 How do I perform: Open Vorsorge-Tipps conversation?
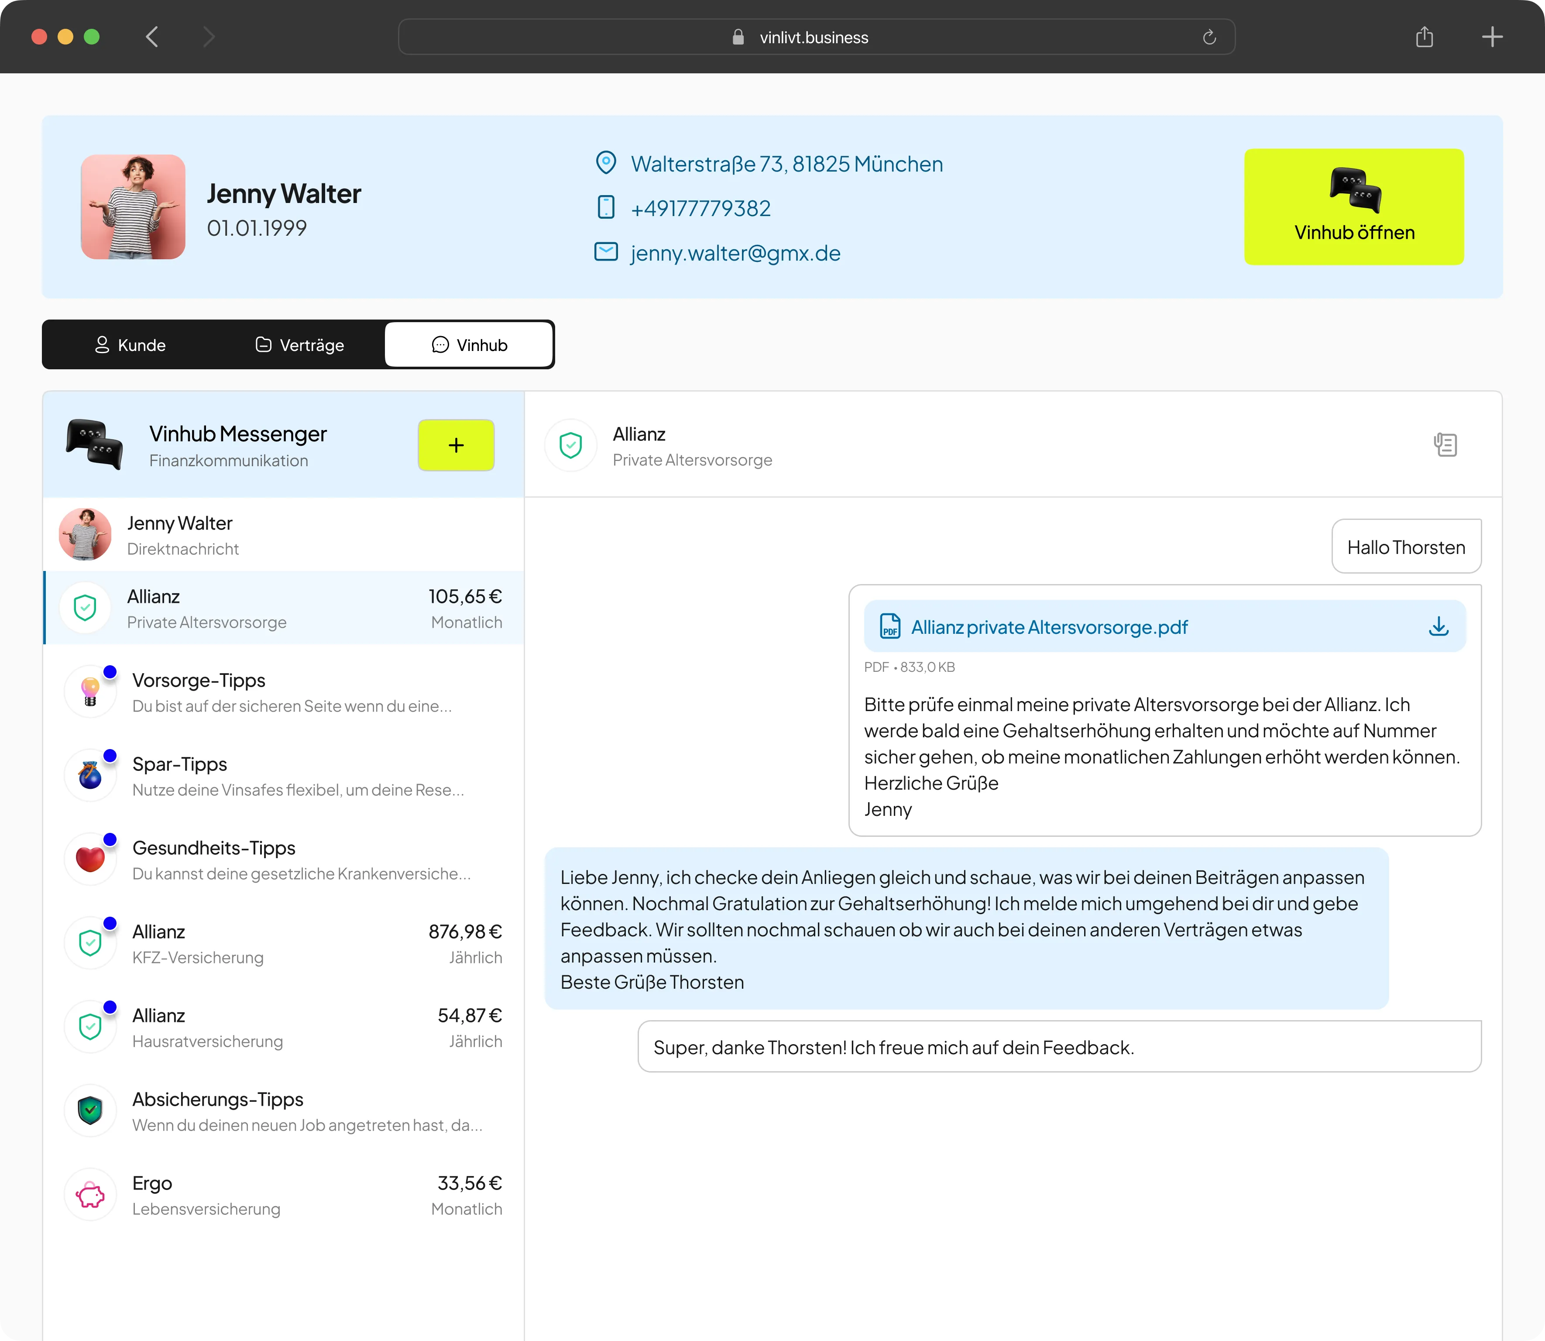click(284, 691)
